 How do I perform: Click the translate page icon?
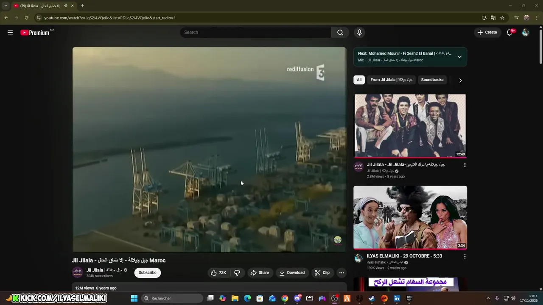click(x=493, y=18)
